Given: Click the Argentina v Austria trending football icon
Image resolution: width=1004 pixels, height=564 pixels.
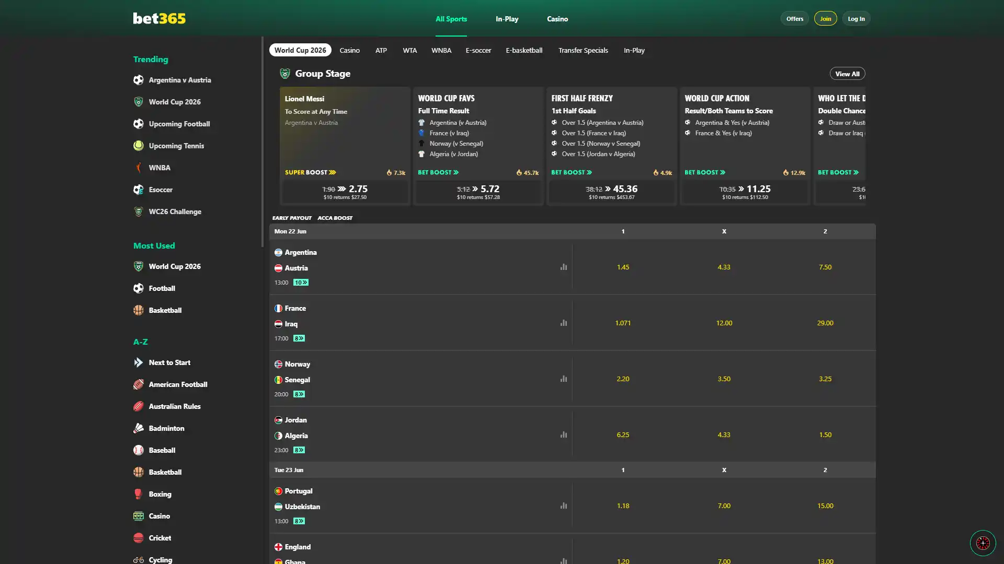Looking at the screenshot, I should [138, 80].
